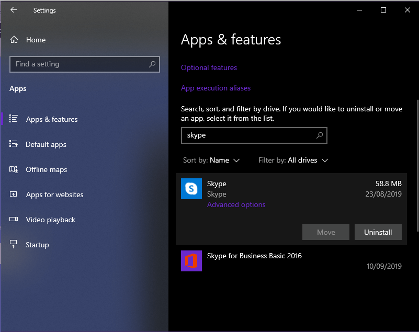Open Optional features link
This screenshot has height=332, width=419.
pos(209,67)
